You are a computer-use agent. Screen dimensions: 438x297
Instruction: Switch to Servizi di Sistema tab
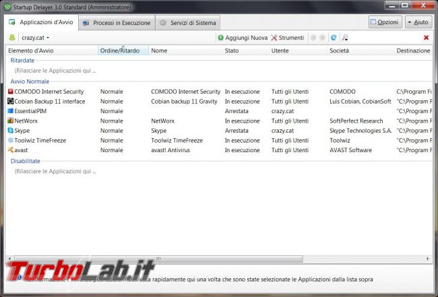pos(188,23)
